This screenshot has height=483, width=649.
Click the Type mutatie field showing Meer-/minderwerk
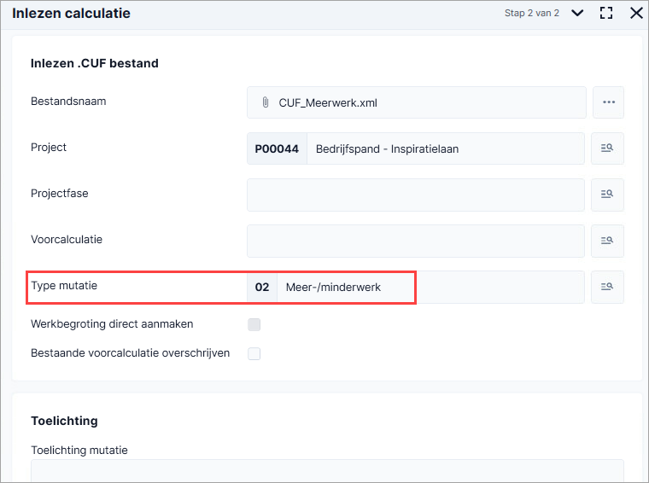416,287
